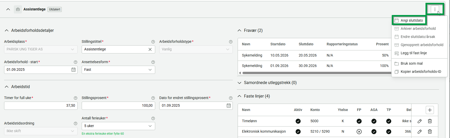Show help for Ansettelsesform

153,62
